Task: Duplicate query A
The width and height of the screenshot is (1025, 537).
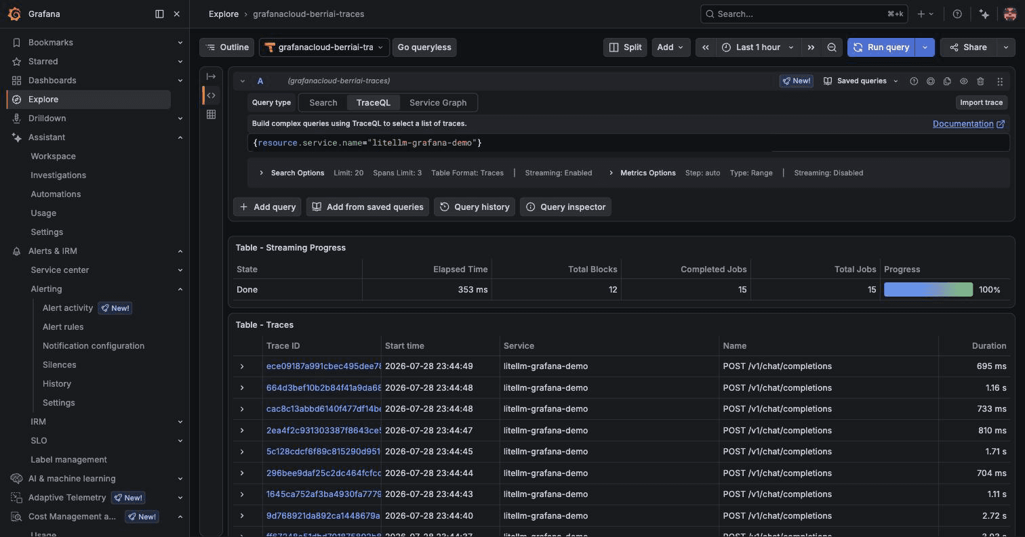Action: point(947,81)
